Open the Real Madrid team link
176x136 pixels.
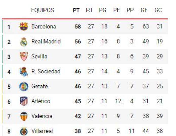point(46,41)
